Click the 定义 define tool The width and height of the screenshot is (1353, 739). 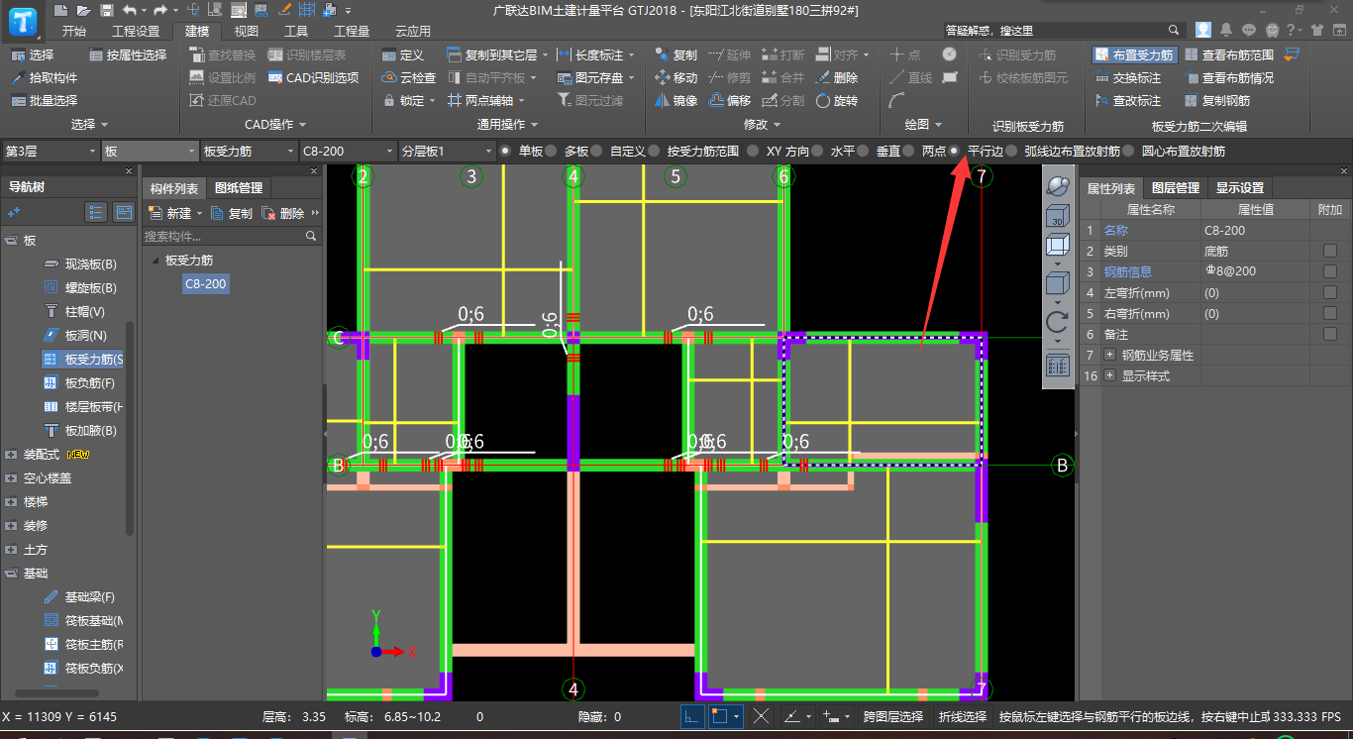pyautogui.click(x=403, y=55)
